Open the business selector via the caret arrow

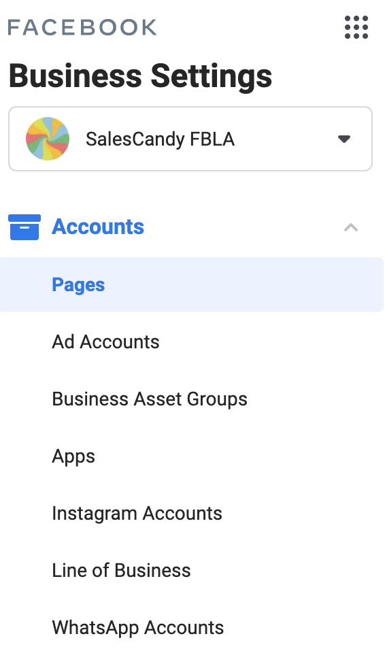(344, 139)
